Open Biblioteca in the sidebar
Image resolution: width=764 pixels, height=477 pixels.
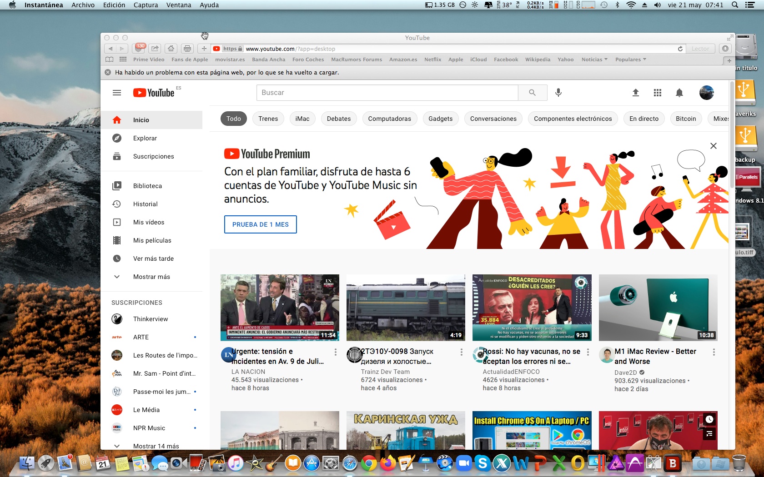point(151,186)
